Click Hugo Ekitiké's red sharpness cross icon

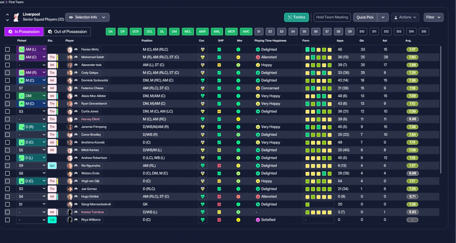click(x=219, y=197)
